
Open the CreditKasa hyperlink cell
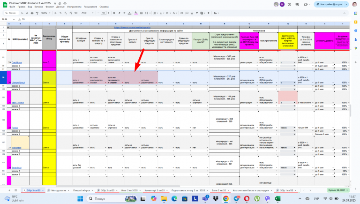pos(16,62)
